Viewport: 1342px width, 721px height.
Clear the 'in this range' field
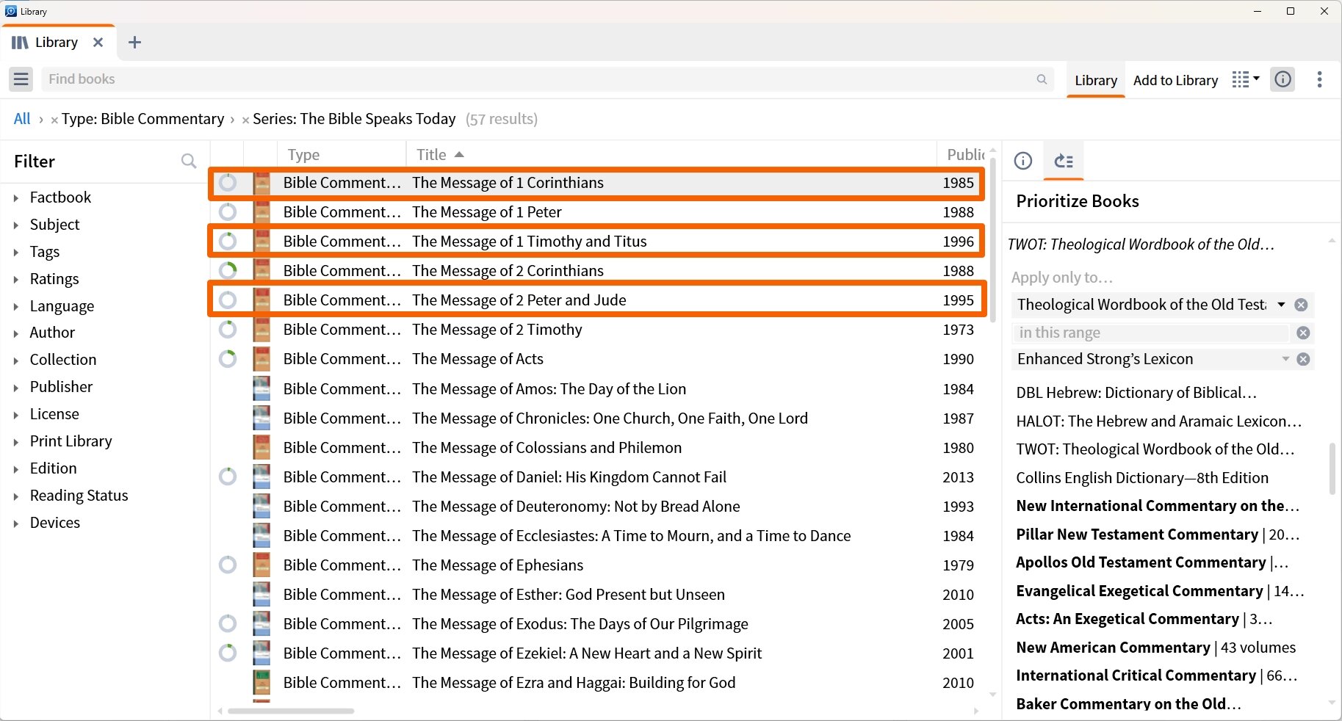tap(1303, 333)
